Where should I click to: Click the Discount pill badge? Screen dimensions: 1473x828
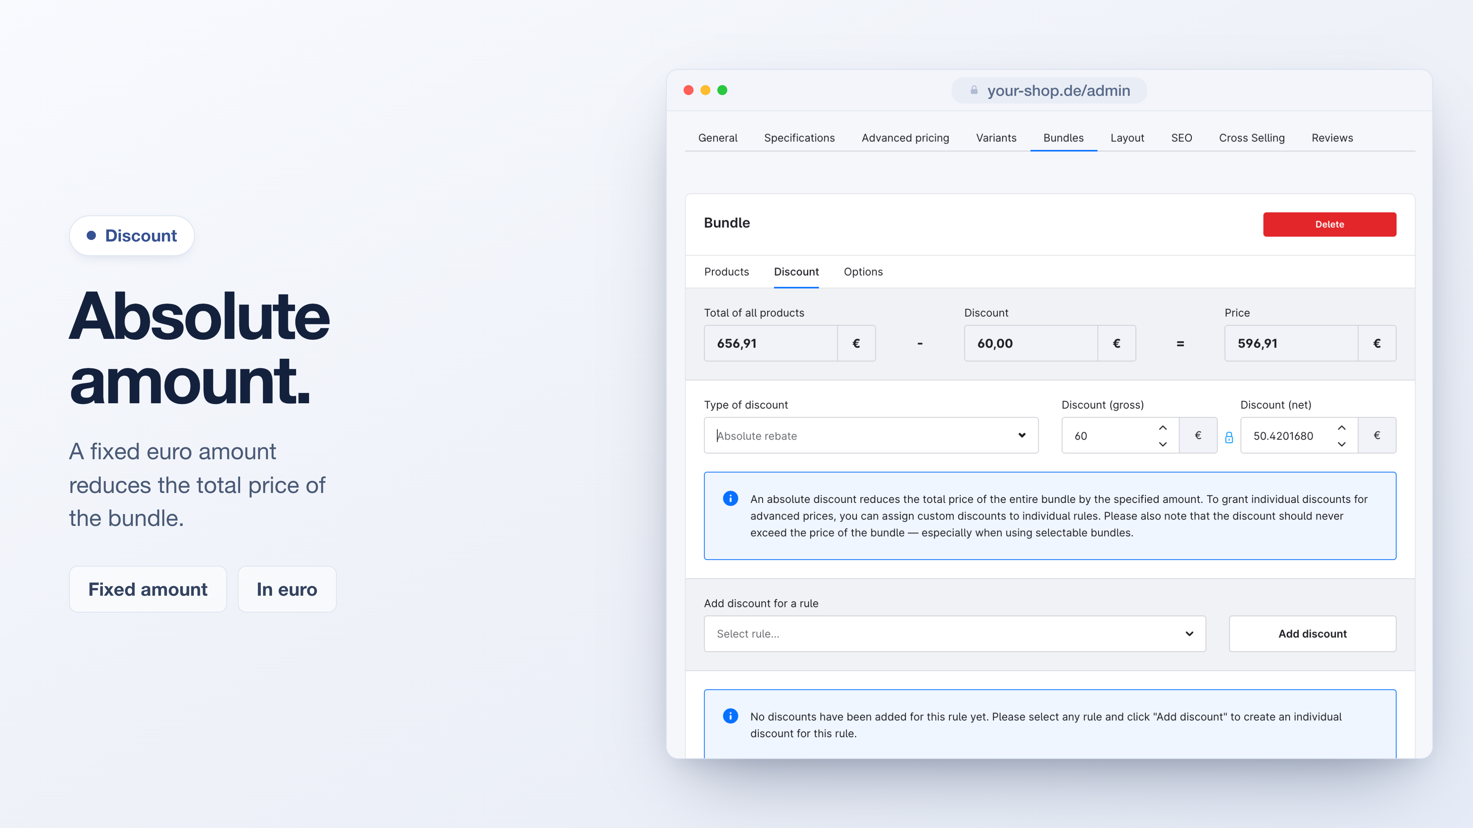tap(132, 235)
